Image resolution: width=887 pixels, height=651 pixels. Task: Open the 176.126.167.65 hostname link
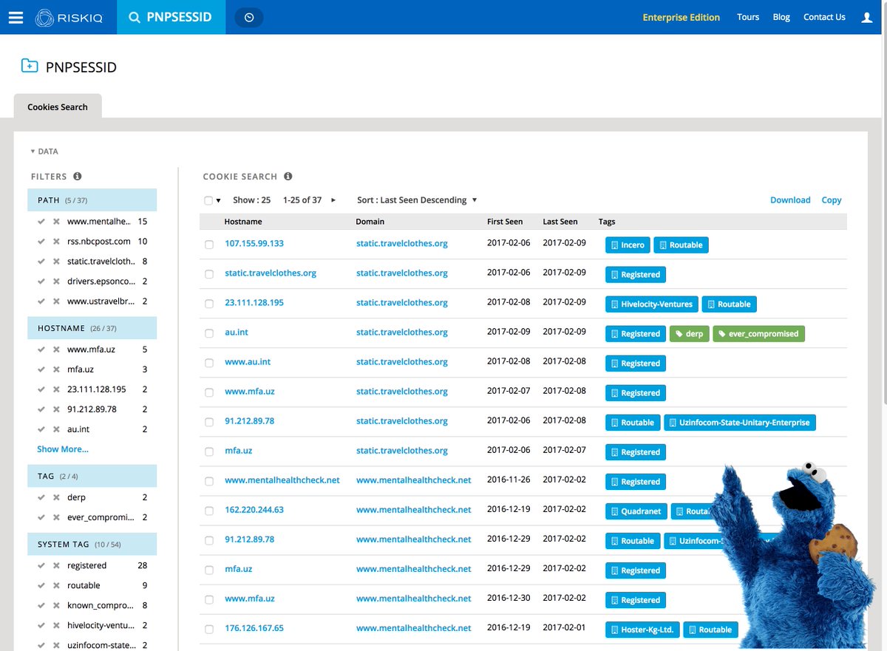click(x=254, y=628)
